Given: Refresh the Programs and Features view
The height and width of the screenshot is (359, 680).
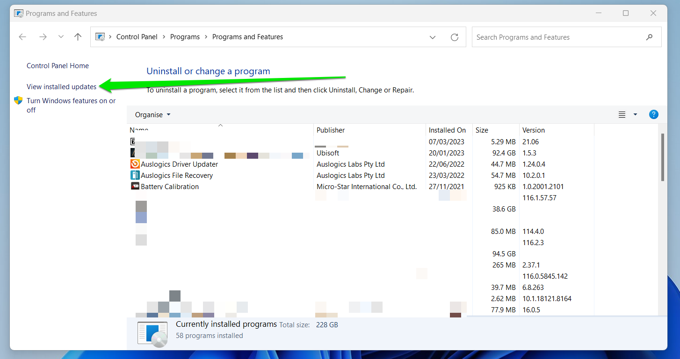Looking at the screenshot, I should pos(454,36).
